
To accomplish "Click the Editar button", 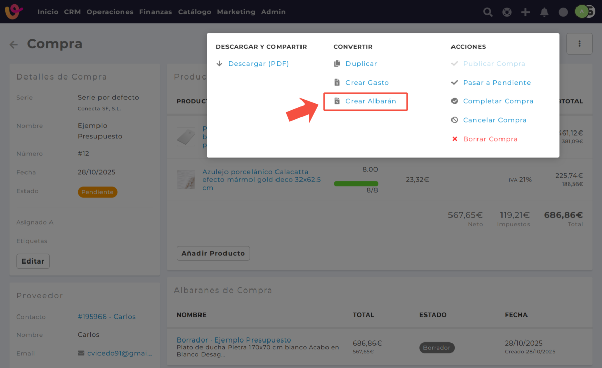I will [x=33, y=261].
